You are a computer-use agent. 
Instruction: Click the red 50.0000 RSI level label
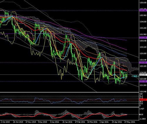click(x=143, y=100)
